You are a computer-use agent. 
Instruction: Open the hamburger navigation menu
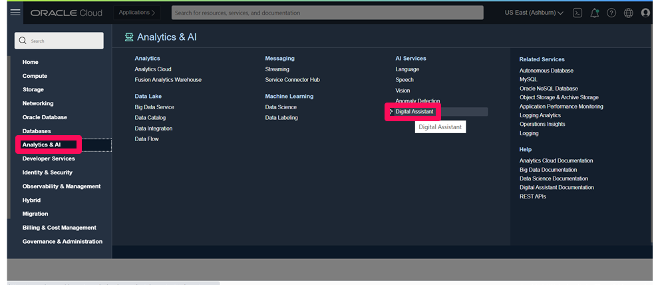click(15, 13)
